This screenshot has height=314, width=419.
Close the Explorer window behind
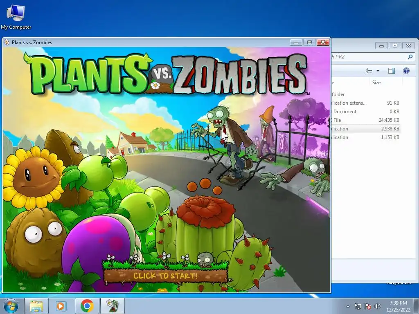(409, 46)
